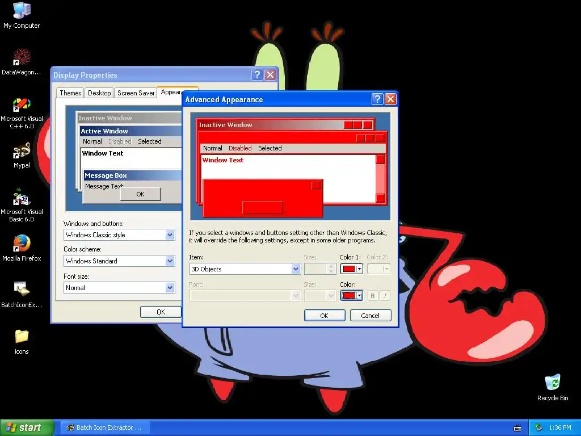Close the Display Properties window
The width and height of the screenshot is (581, 436).
(x=271, y=74)
